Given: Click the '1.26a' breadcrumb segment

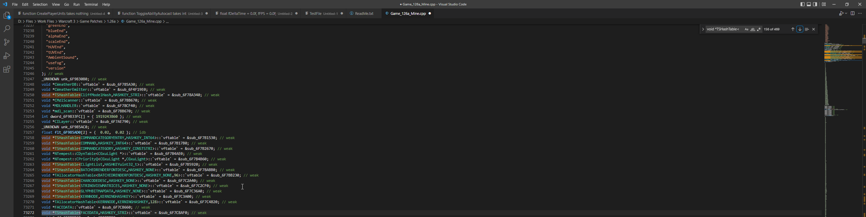Looking at the screenshot, I should (x=111, y=21).
